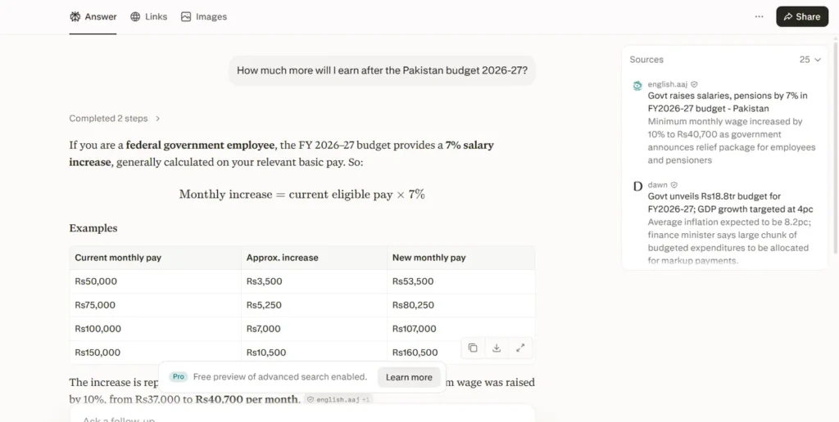Select the Answer tab
This screenshot has height=422, width=839.
point(93,16)
